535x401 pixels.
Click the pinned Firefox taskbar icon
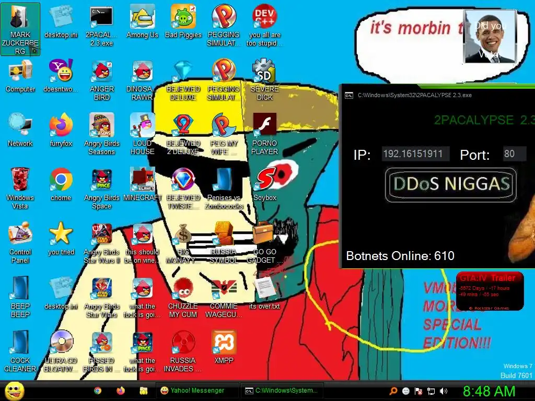(121, 391)
